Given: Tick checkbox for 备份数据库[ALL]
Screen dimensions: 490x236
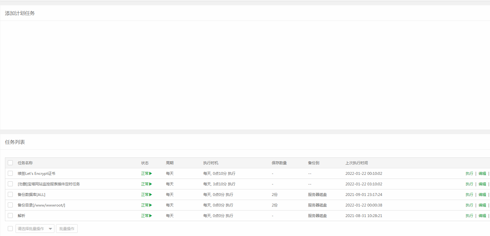Looking at the screenshot, I should (x=10, y=194).
